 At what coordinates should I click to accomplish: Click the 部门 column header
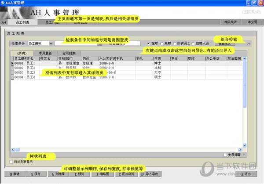pyautogui.click(x=73, y=59)
